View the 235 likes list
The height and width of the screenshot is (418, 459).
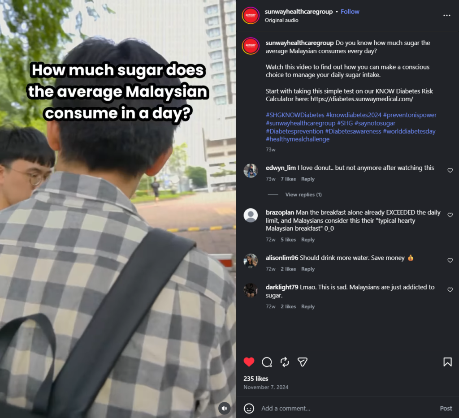click(255, 379)
